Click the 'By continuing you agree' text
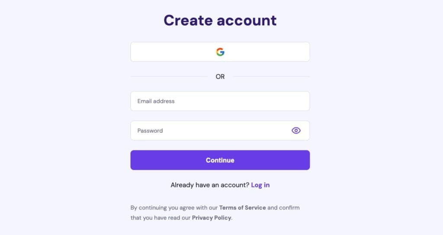Screen dimensions: 443x235 pos(174,208)
